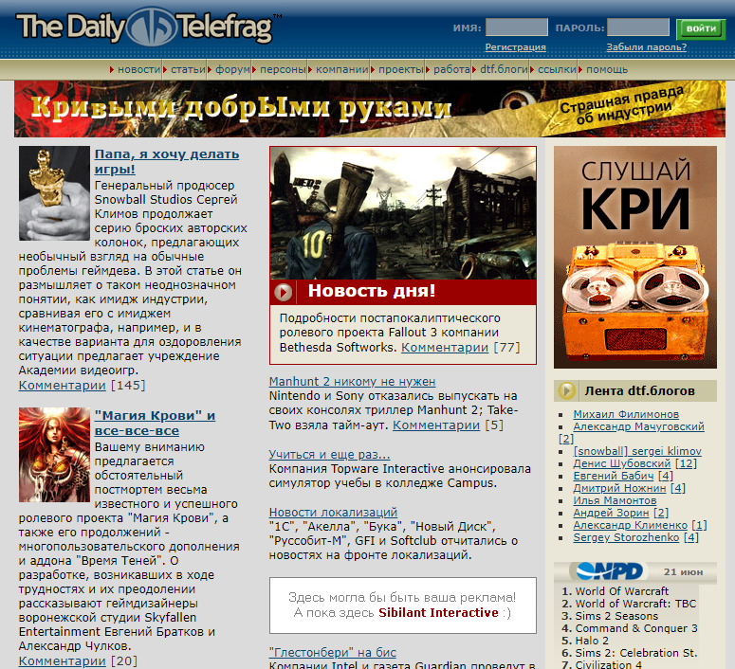Focus the Имя login field

(x=517, y=27)
